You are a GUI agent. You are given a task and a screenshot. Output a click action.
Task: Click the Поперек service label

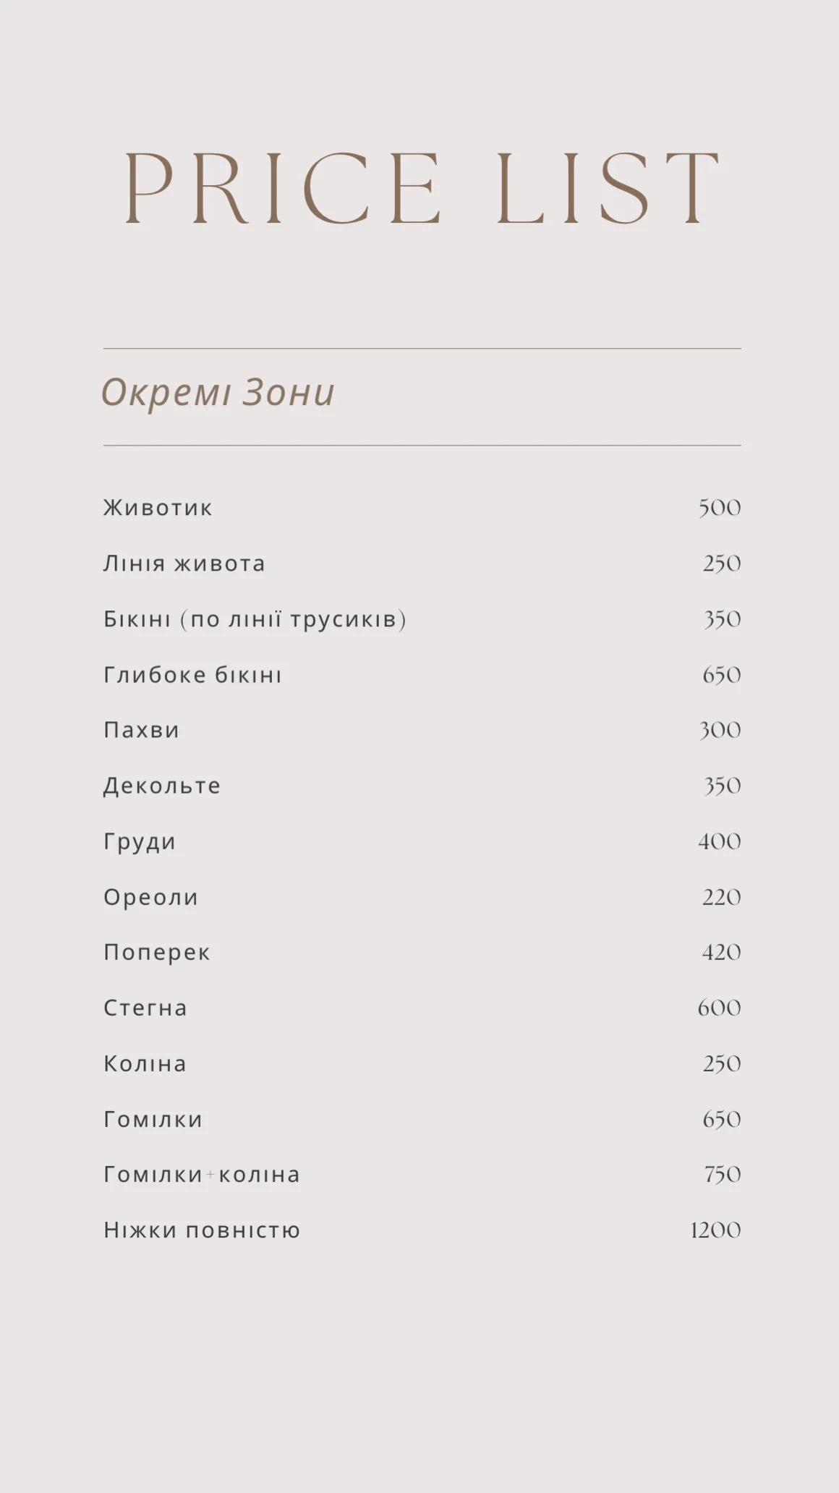pos(157,953)
